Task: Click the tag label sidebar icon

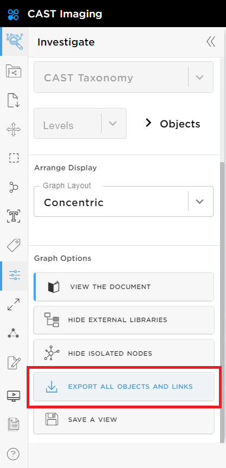Action: (14, 246)
